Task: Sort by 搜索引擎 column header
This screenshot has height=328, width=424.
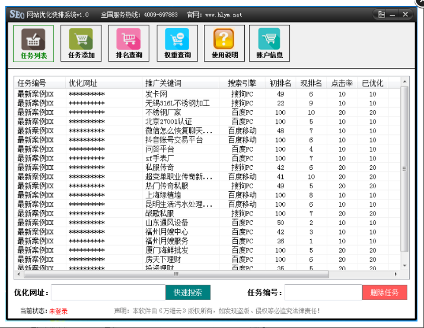Action: point(242,83)
